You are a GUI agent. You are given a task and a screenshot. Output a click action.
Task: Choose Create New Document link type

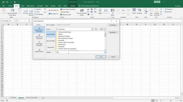click(x=39, y=44)
